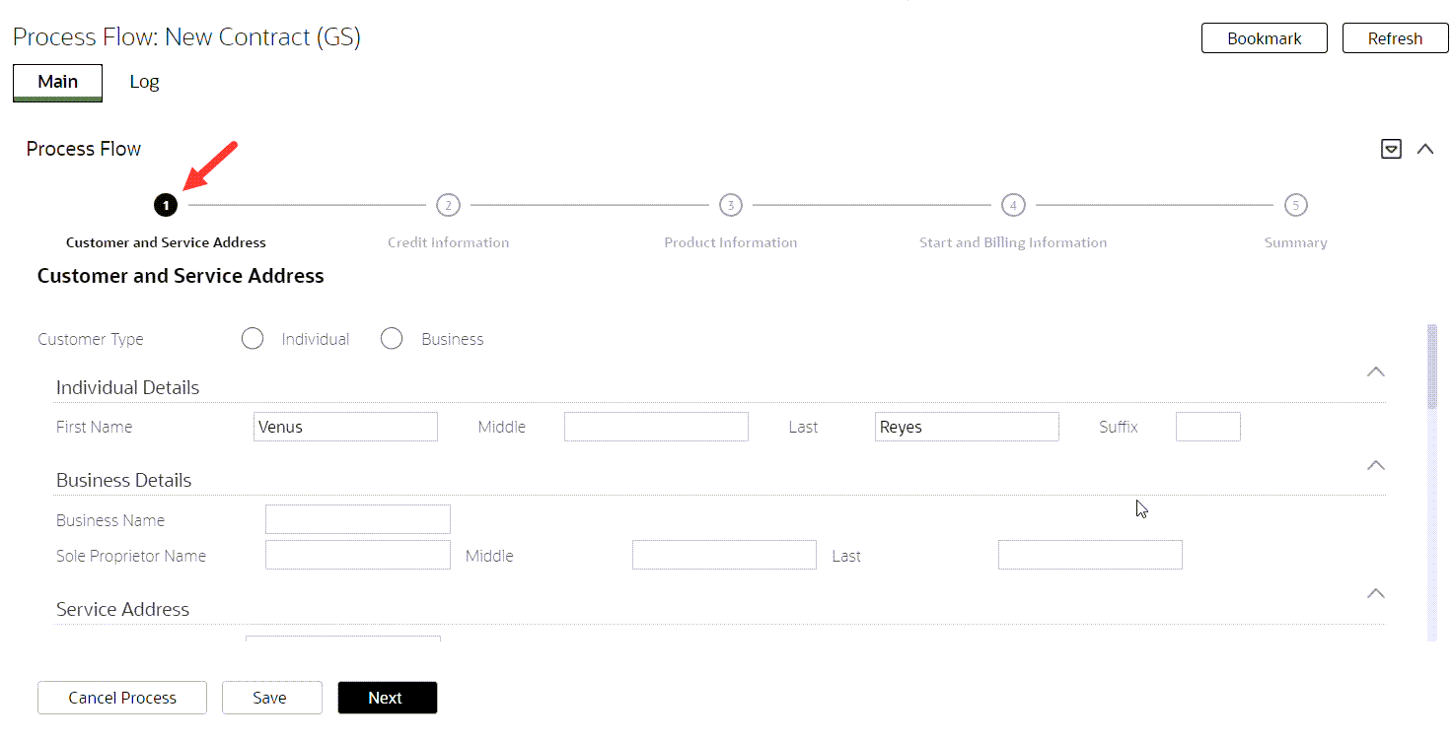This screenshot has width=1453, height=740.
Task: Cancel the process
Action: click(122, 698)
